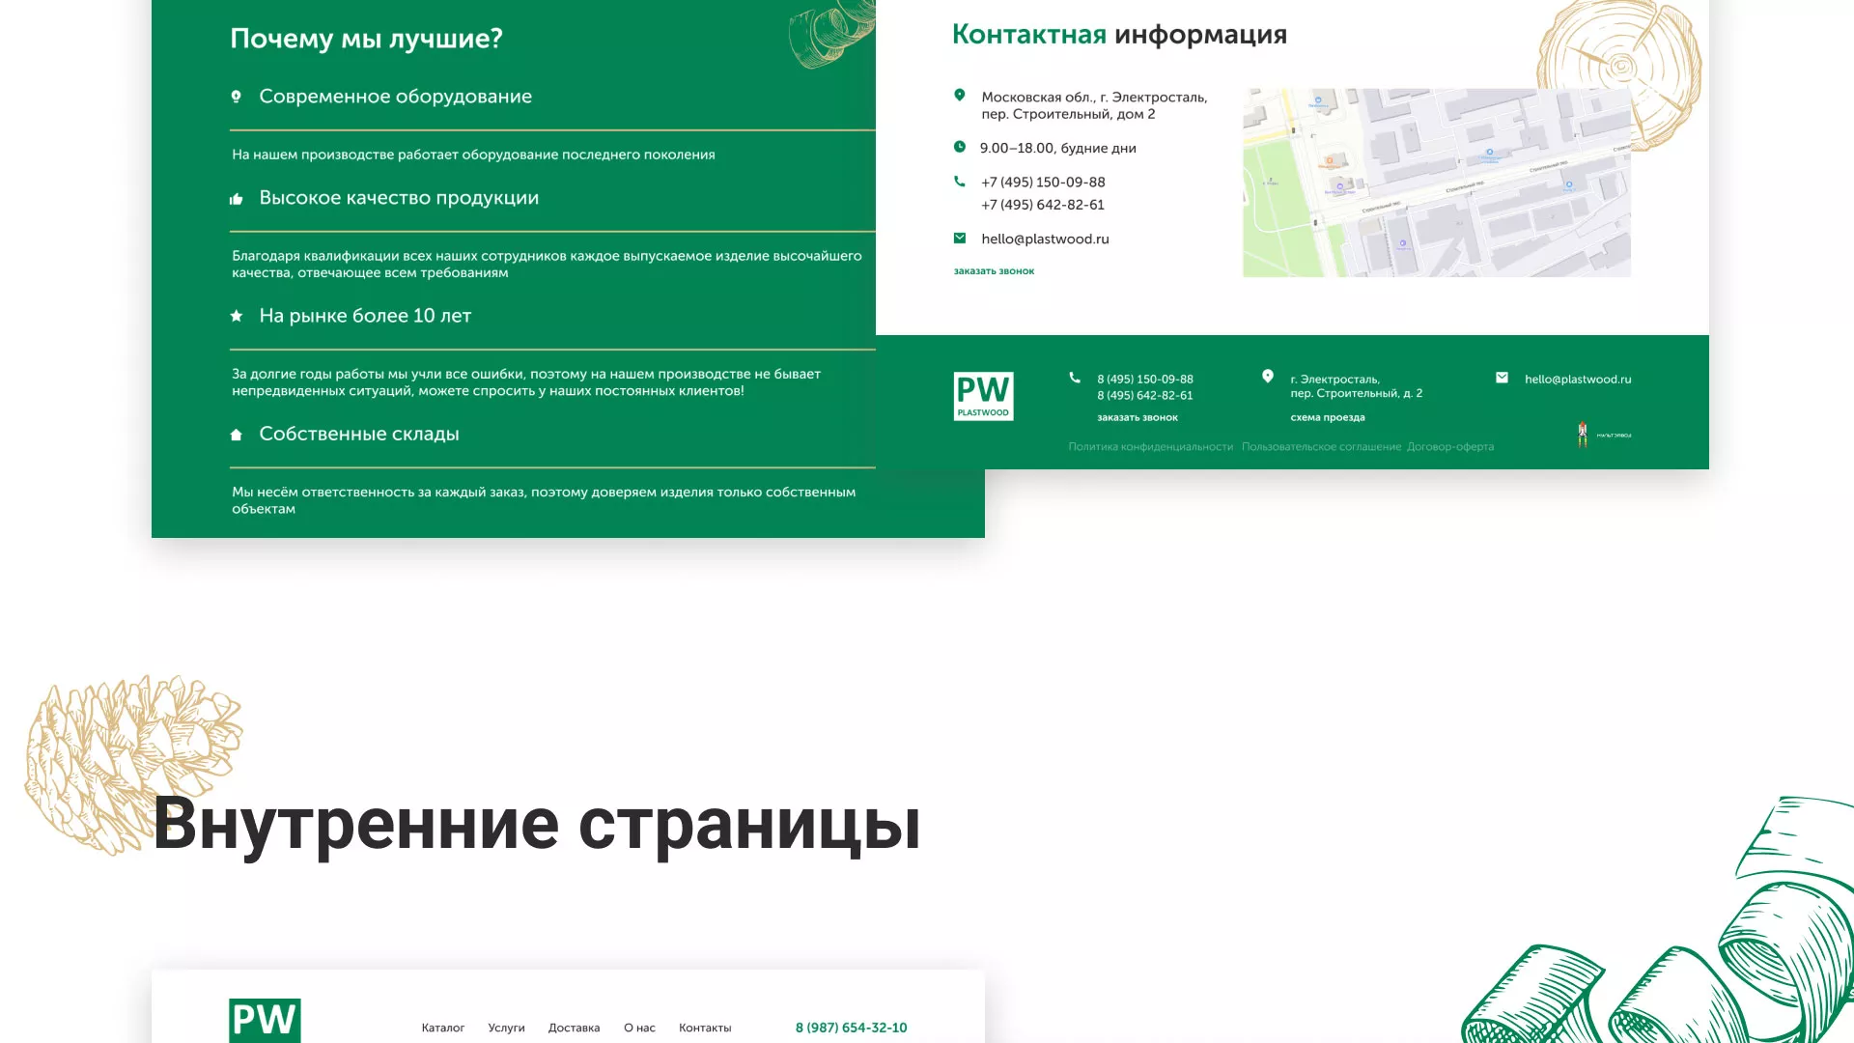Open Политика конфиденциальности link
The height and width of the screenshot is (1043, 1854).
(x=1150, y=447)
